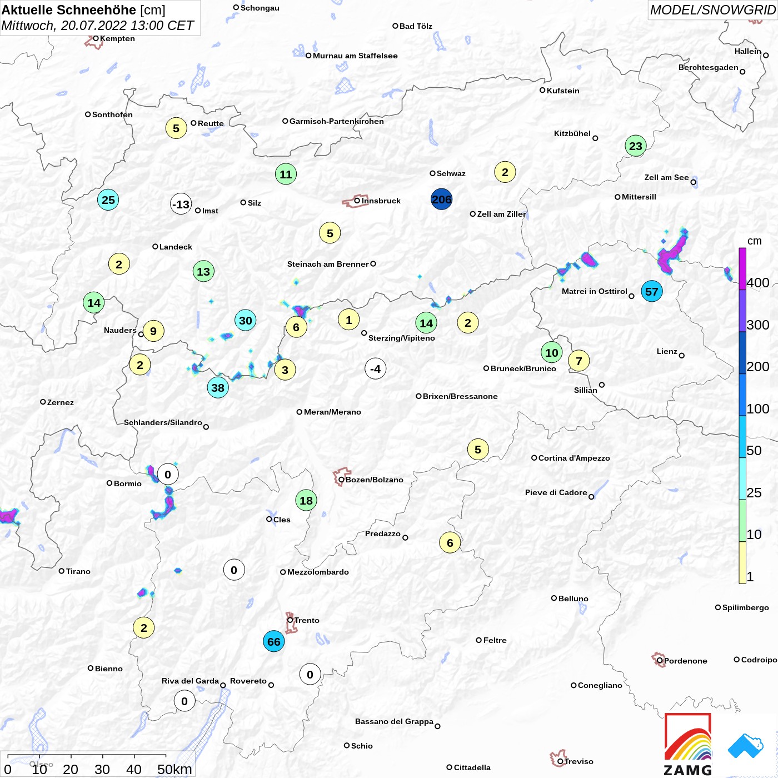
Task: Select the yellow 5 marker beside Reutte
Action: (176, 128)
